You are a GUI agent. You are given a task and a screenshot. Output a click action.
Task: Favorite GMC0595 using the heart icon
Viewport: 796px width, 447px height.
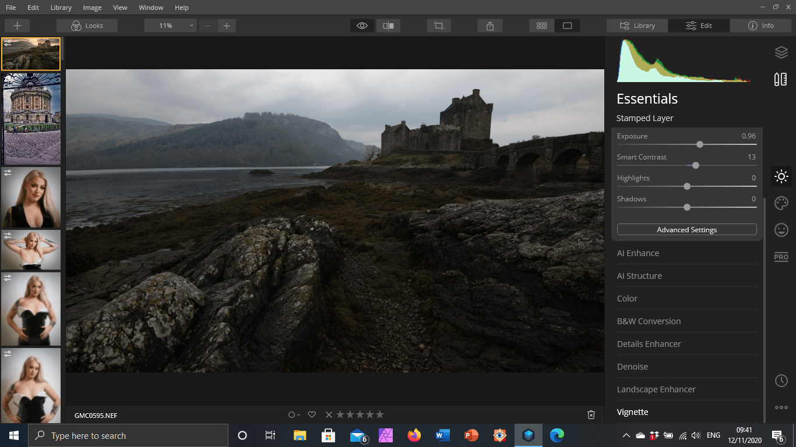(312, 414)
